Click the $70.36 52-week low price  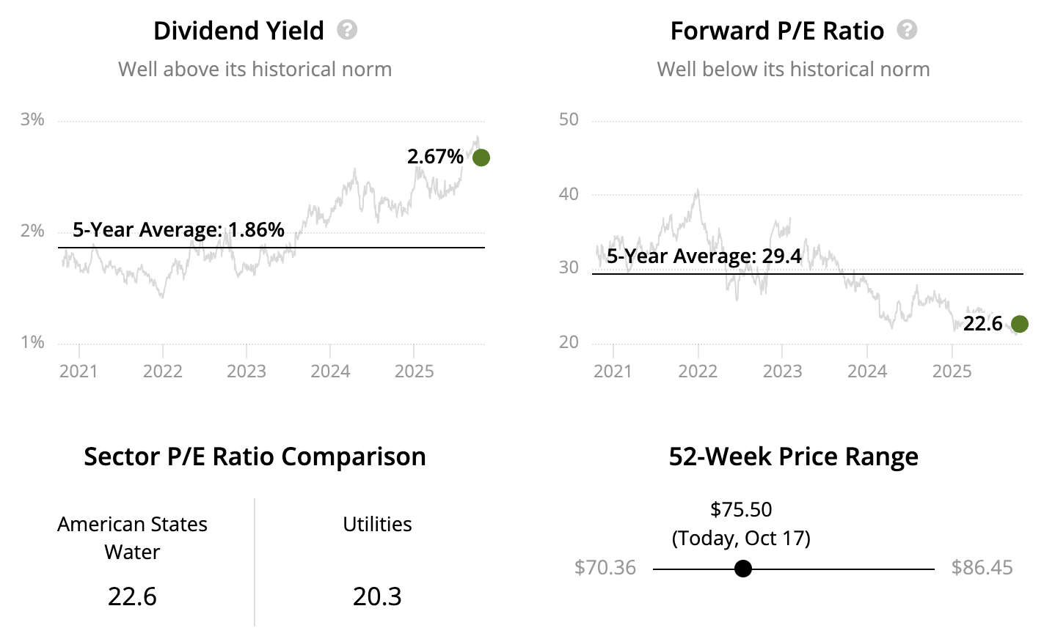[605, 568]
